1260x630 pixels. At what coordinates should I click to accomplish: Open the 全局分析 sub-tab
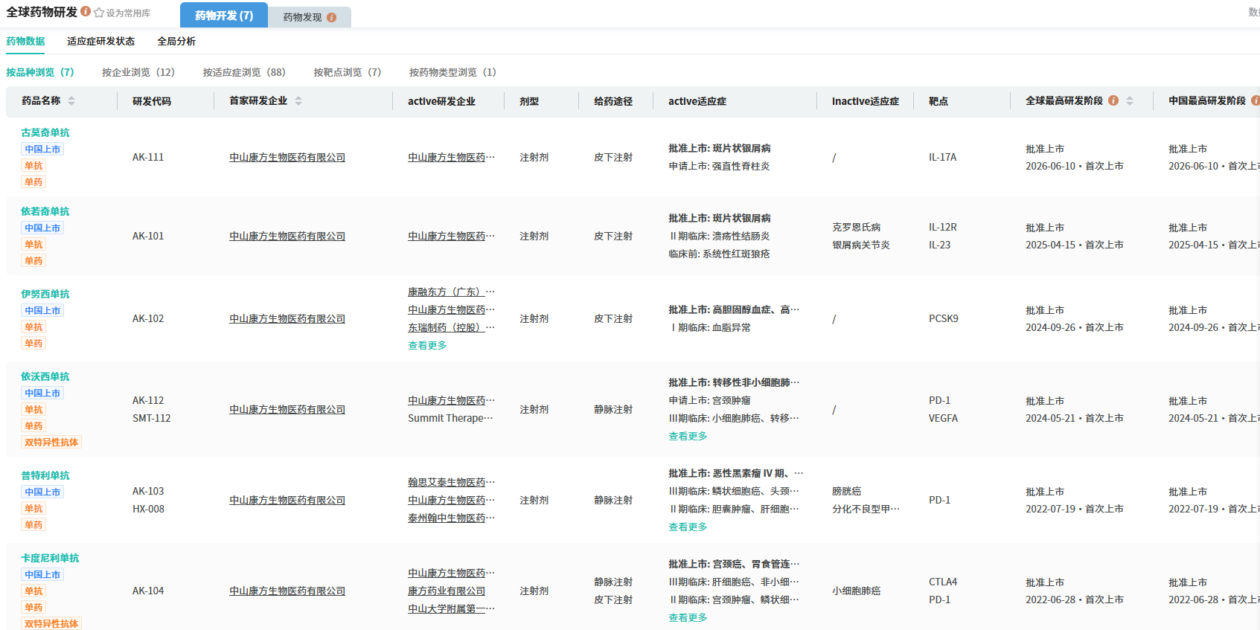click(176, 41)
